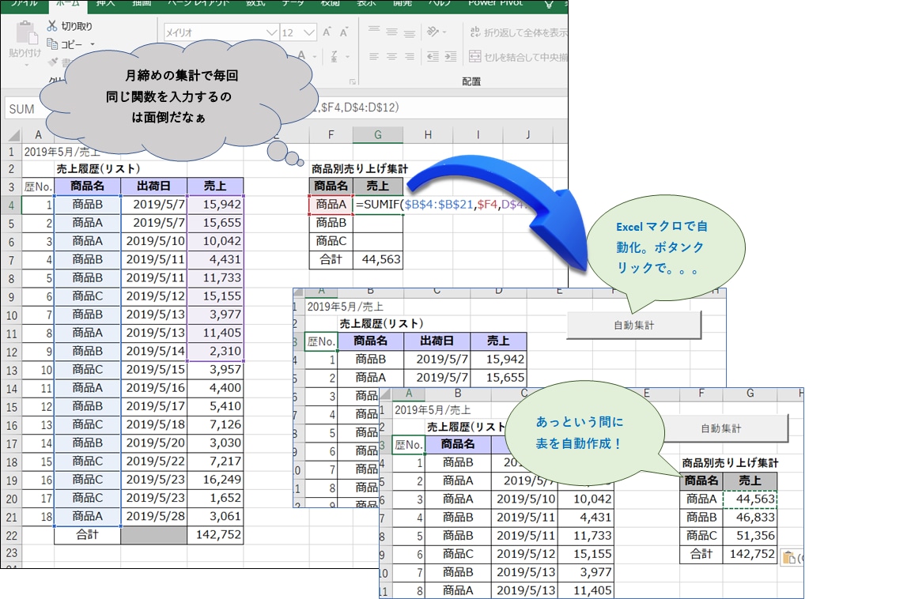
Task: Open the Power Pivot ribbon tab
Action: 496,4
